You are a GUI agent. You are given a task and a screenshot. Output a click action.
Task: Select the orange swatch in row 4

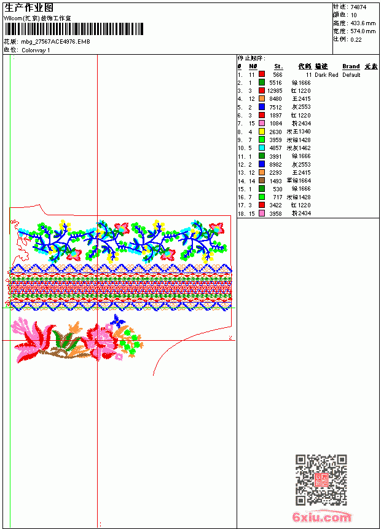(x=262, y=98)
